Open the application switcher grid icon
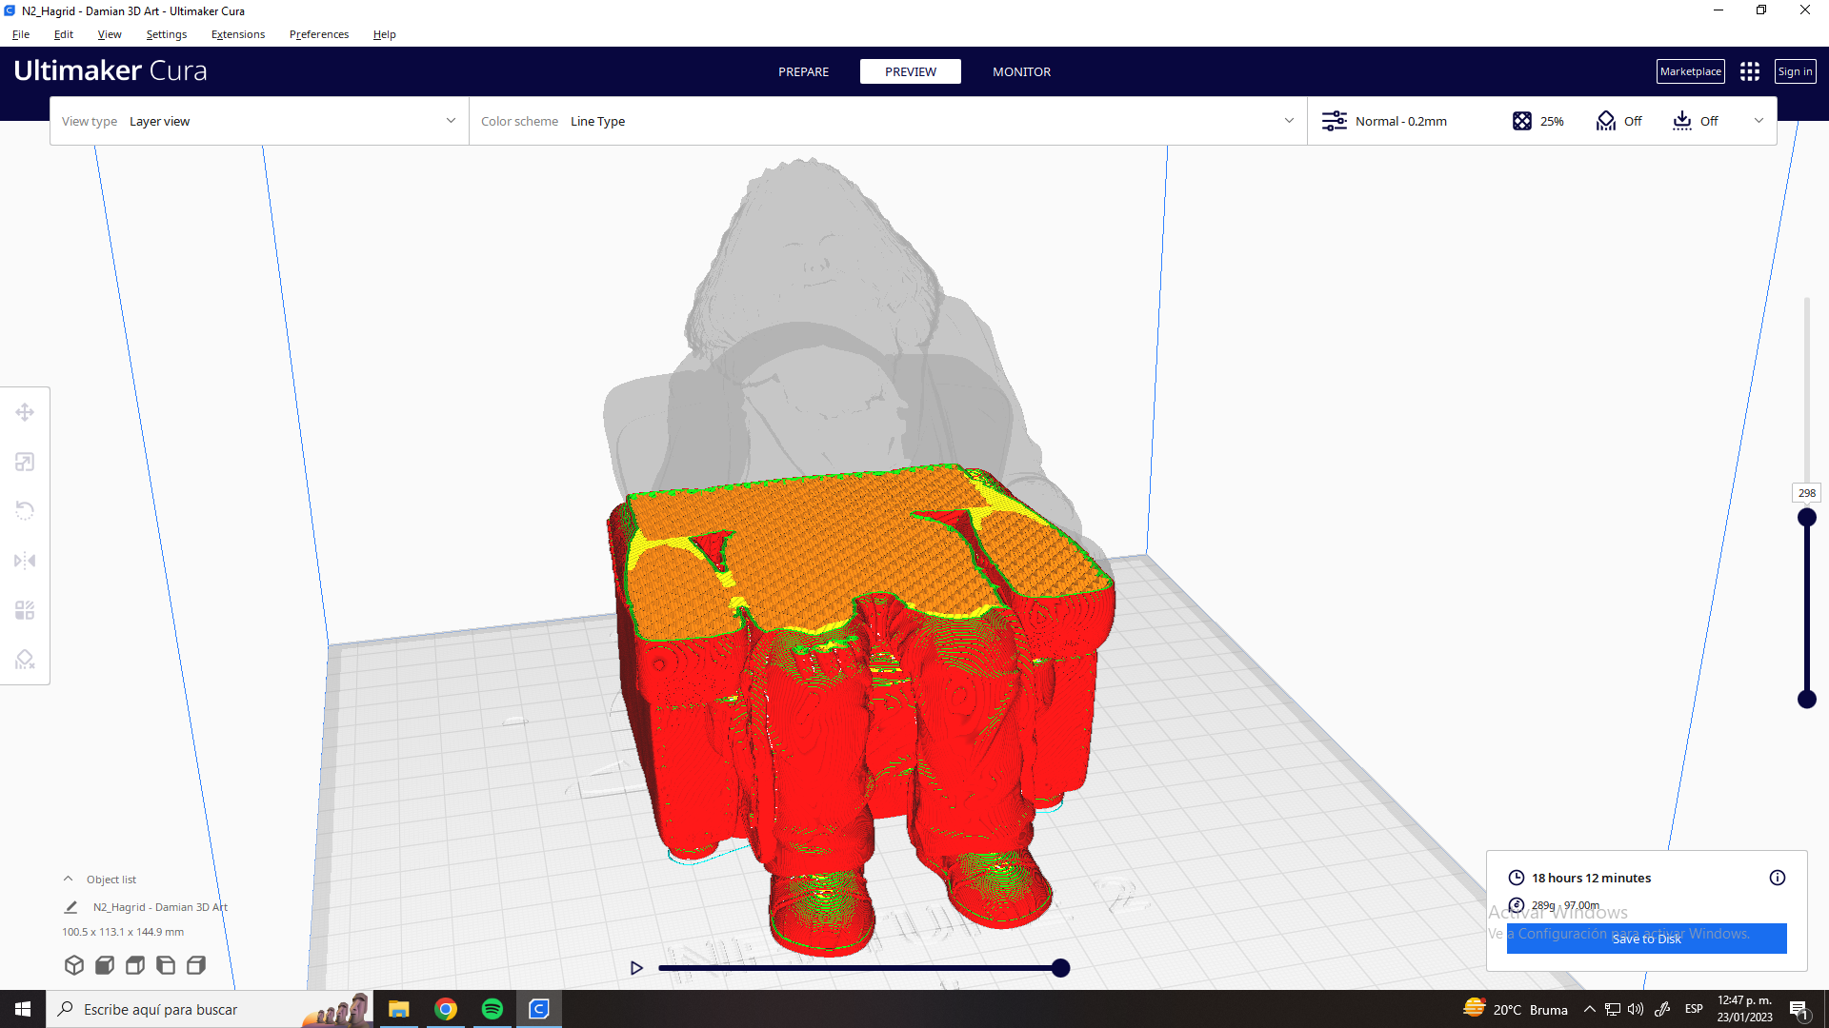The width and height of the screenshot is (1829, 1028). point(1749,71)
